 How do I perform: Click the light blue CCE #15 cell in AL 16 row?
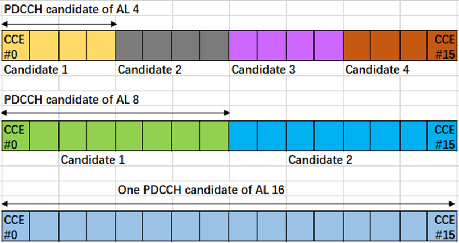coord(442,225)
